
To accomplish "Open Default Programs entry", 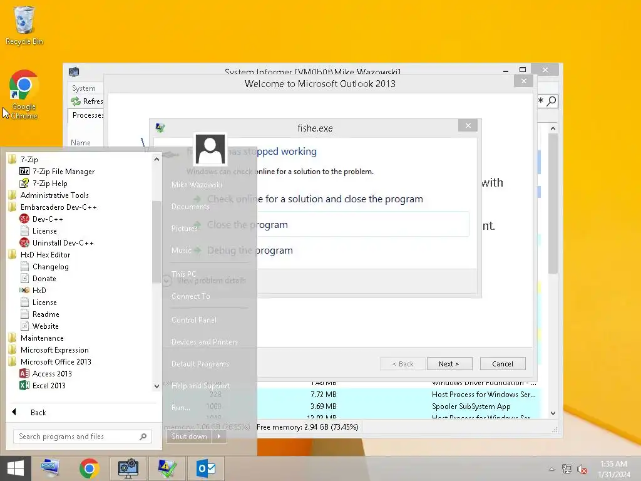I will click(200, 364).
